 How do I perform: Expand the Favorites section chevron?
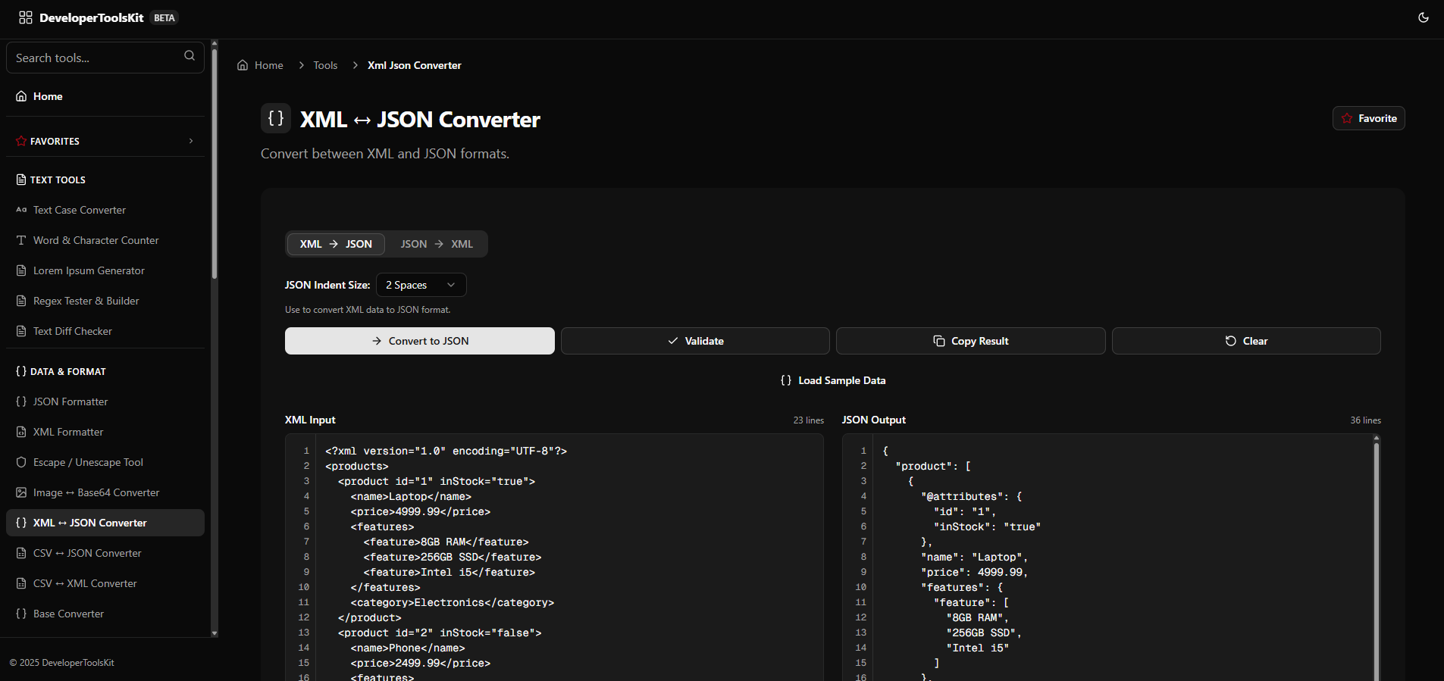click(191, 141)
